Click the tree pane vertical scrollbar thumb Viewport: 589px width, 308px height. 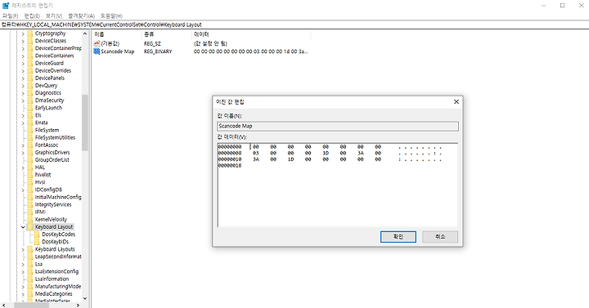pyautogui.click(x=85, y=123)
